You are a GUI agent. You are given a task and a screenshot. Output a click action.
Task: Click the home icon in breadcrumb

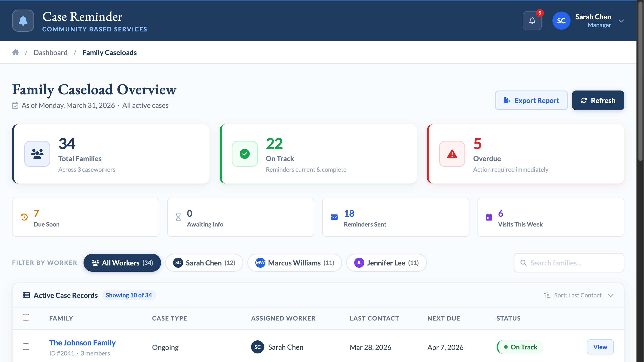pos(16,52)
